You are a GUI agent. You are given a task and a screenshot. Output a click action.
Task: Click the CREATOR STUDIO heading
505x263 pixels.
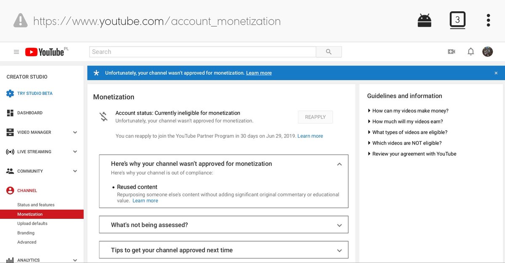click(27, 77)
